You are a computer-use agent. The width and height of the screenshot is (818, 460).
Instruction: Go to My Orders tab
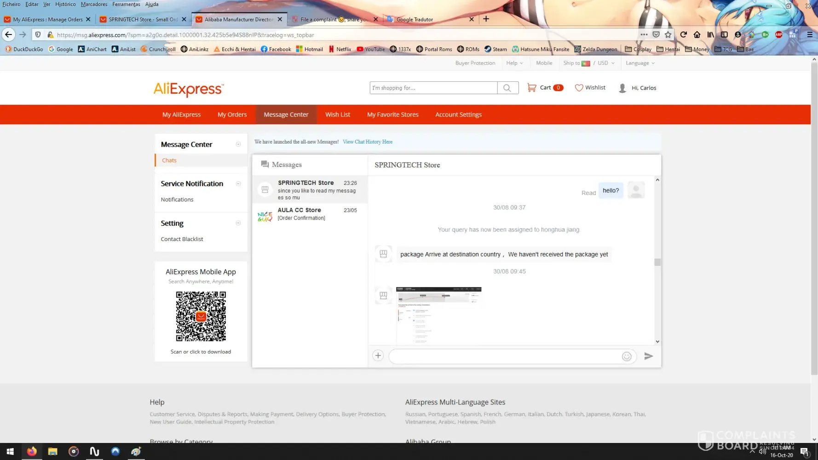[x=232, y=115]
